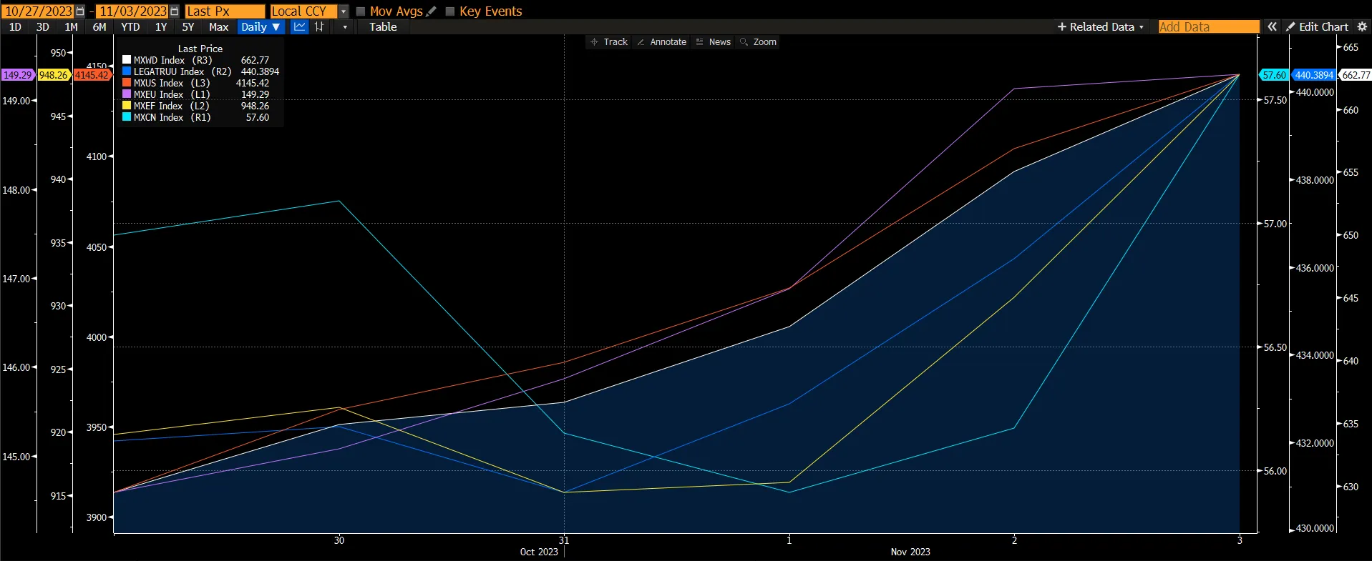Click the Track crosshair tool
The image size is (1372, 561).
point(609,42)
